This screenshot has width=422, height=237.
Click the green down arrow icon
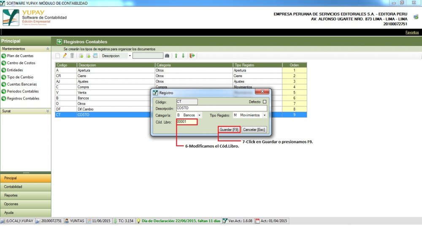tap(183, 56)
